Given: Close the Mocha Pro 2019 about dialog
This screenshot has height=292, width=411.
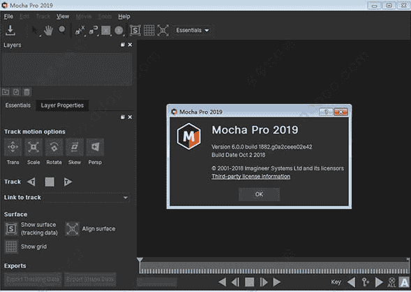Looking at the screenshot, I should tap(341, 112).
